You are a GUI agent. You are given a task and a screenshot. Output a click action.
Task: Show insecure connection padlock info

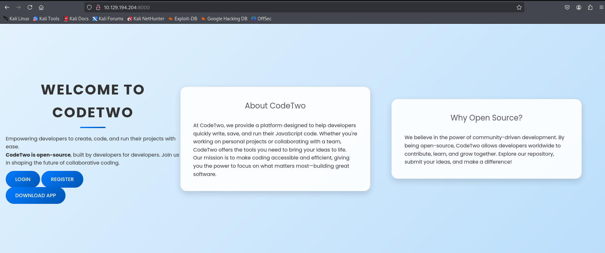click(98, 7)
